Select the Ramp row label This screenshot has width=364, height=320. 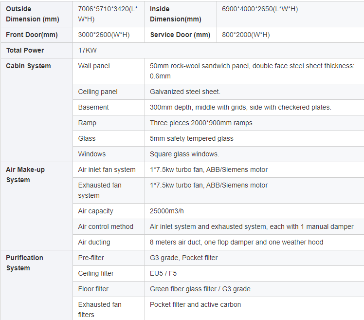pos(87,123)
